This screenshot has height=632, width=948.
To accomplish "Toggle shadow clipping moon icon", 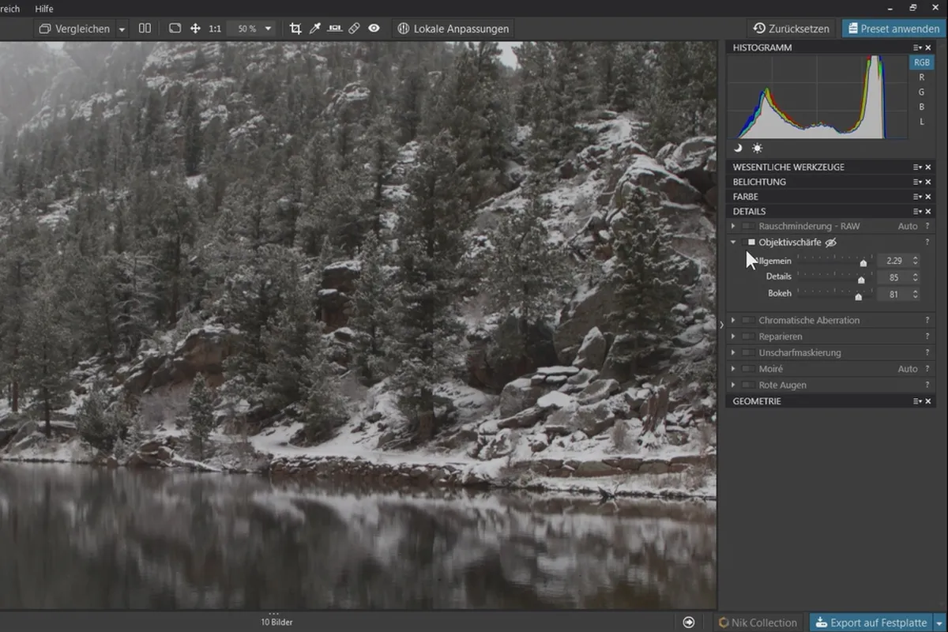I will point(738,148).
